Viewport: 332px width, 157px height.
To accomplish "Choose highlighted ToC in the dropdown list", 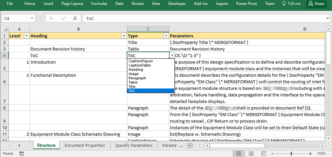I will point(151,91).
